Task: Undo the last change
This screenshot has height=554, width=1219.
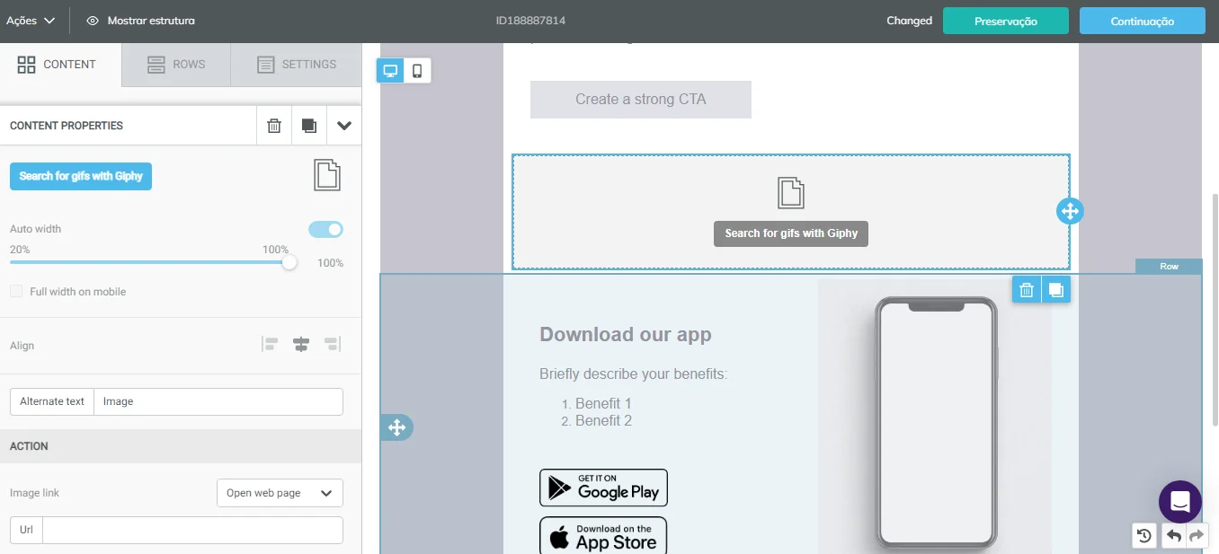Action: [x=1173, y=536]
